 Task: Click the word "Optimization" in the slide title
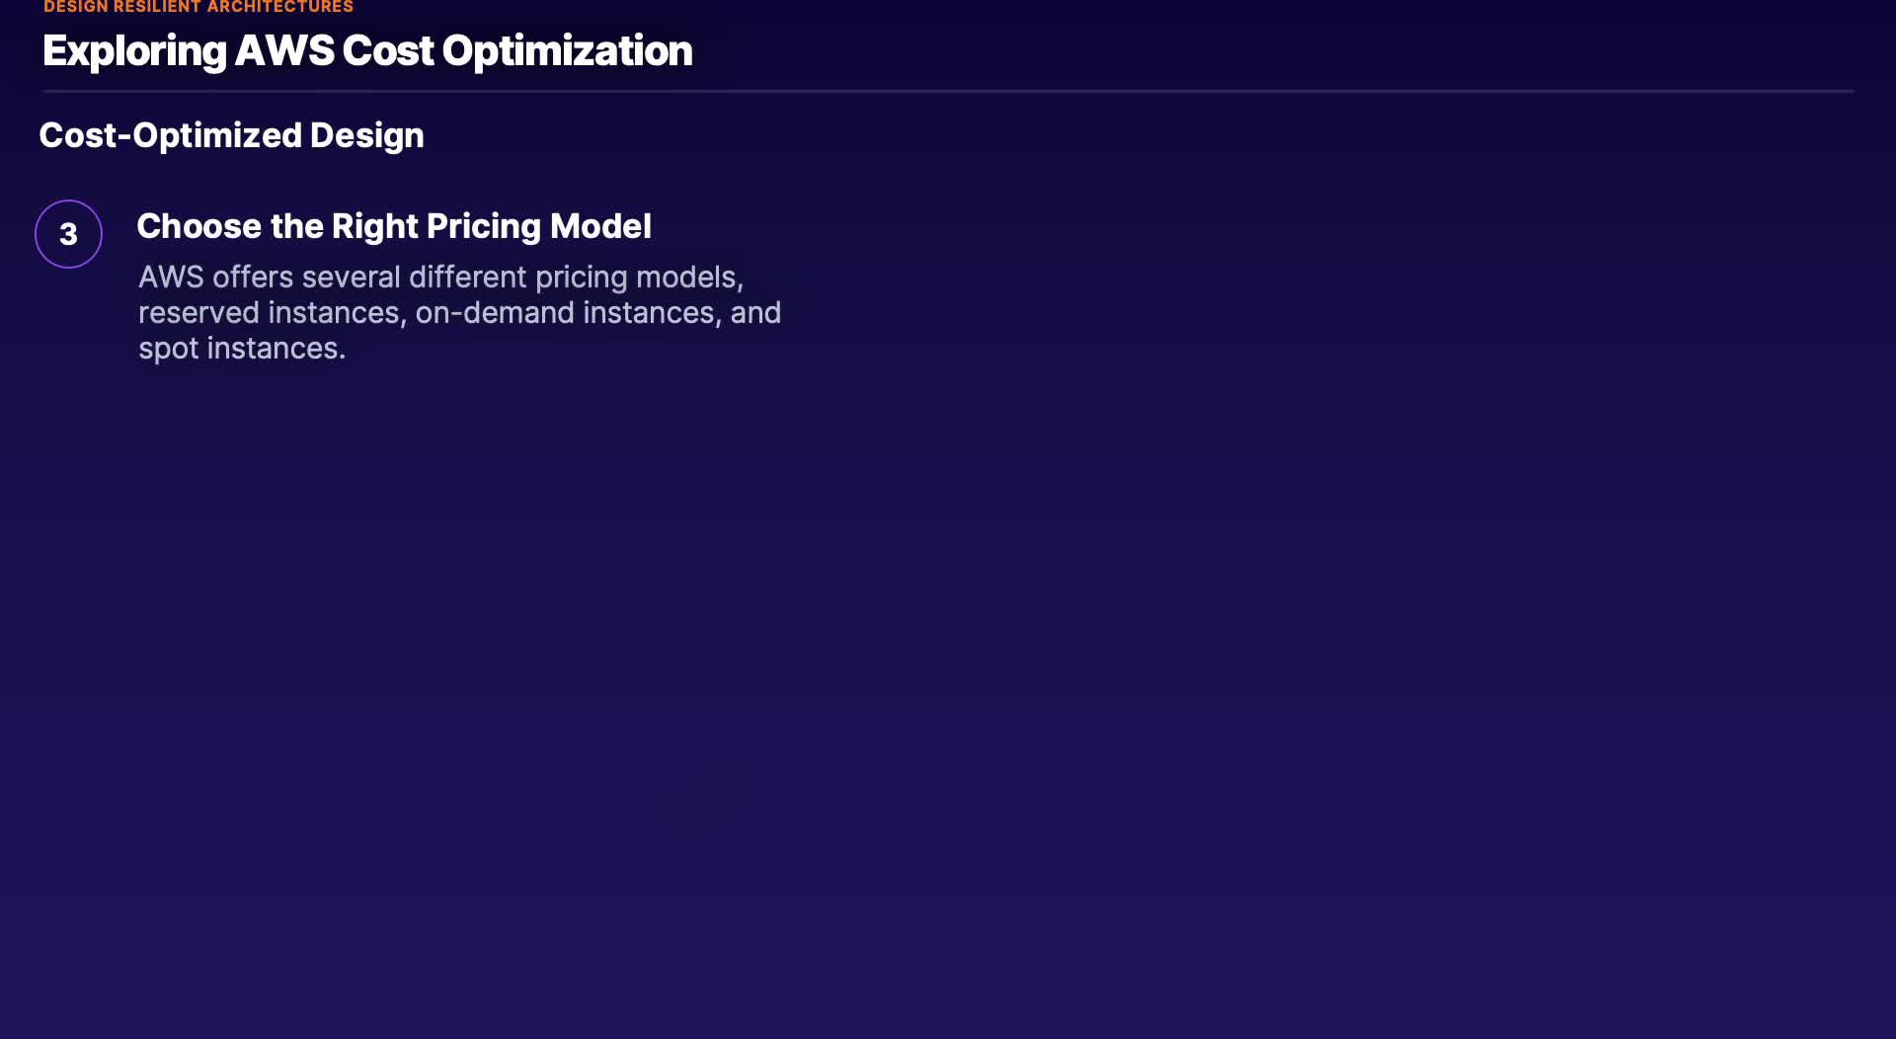(567, 51)
